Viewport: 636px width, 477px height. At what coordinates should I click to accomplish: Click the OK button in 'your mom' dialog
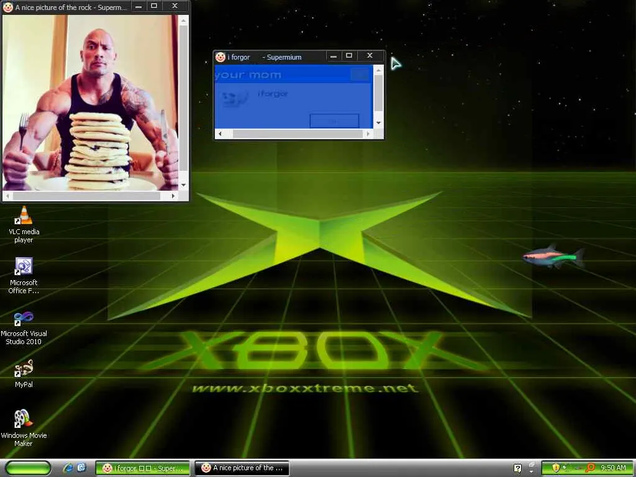[x=334, y=121]
